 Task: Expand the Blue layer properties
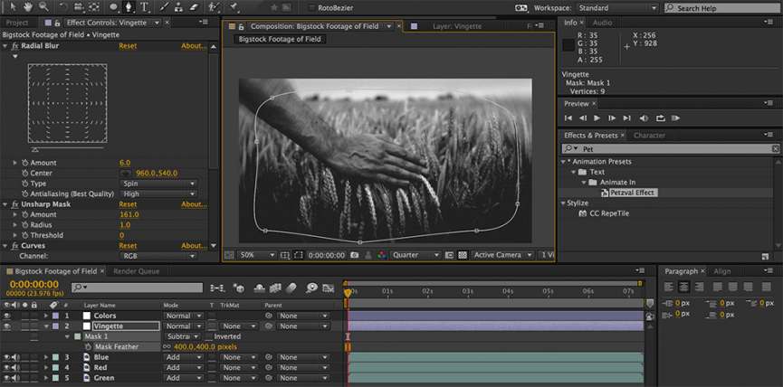(46, 357)
